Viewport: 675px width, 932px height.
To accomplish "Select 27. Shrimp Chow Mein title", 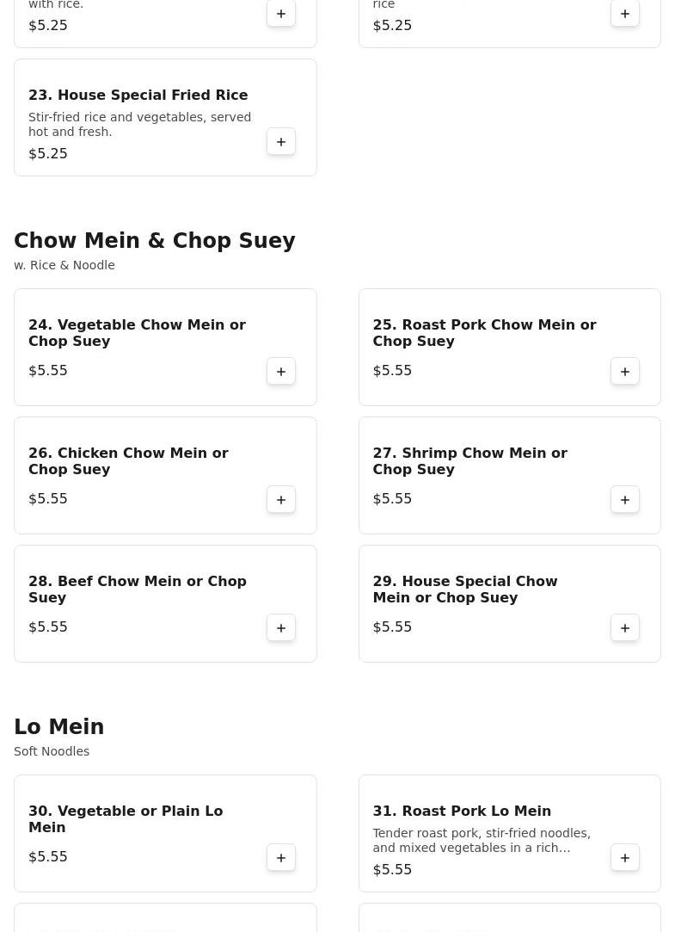I will click(469, 461).
